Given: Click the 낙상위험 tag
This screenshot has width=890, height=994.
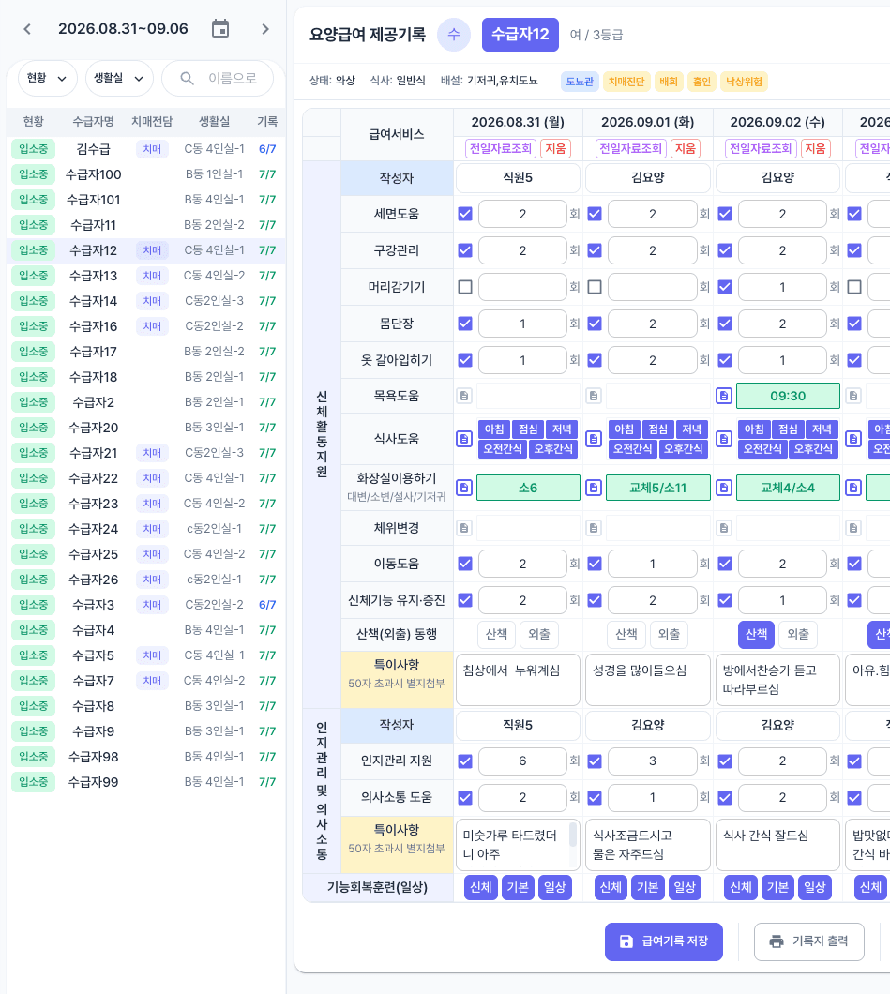Looking at the screenshot, I should click(745, 82).
